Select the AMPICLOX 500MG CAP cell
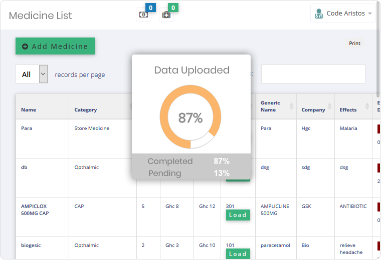The height and width of the screenshot is (260, 381). click(42, 217)
